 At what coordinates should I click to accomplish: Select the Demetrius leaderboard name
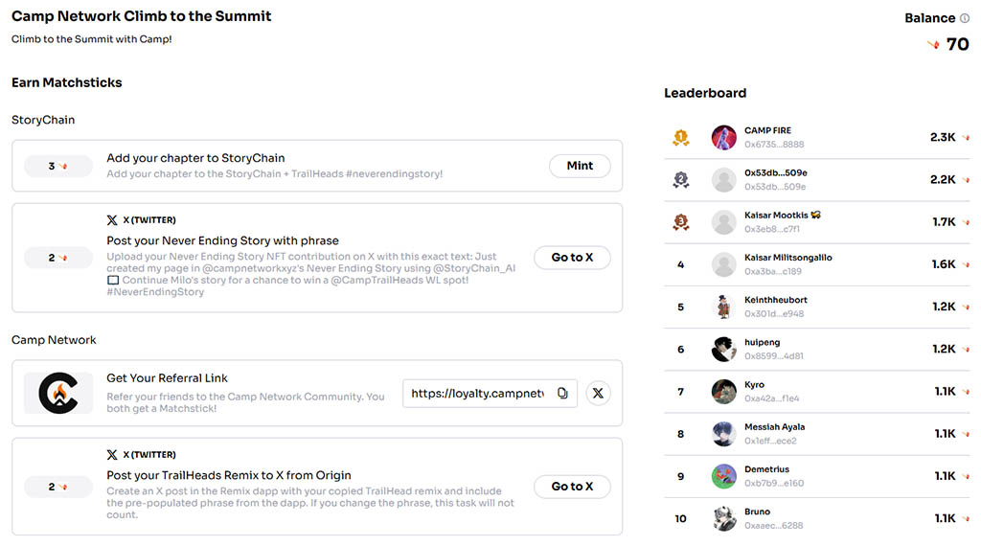(766, 469)
